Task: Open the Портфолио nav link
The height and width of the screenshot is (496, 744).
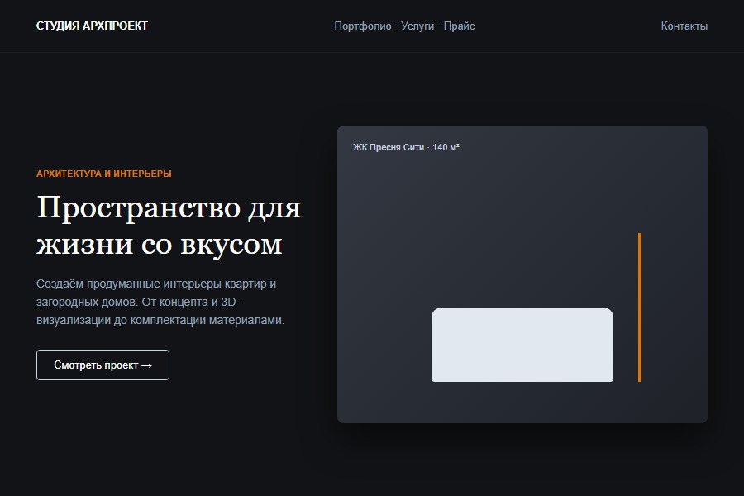Action: pos(363,26)
